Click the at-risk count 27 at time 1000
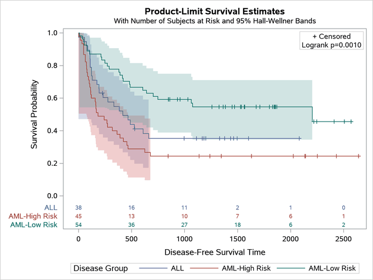Image resolution: width=373 pixels, height=280 pixels. coord(184,225)
